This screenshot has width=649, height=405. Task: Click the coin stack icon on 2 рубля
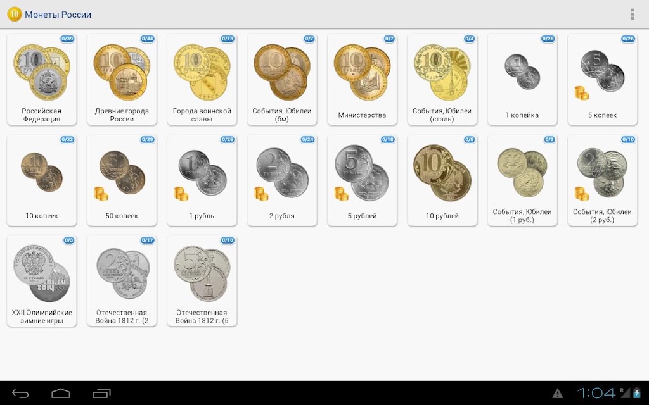(x=261, y=194)
